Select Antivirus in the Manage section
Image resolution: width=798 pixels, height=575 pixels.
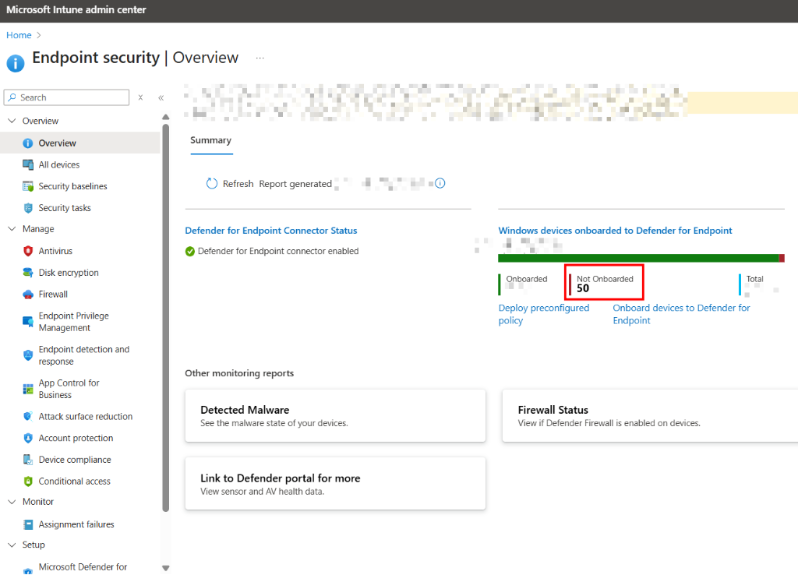click(x=57, y=250)
